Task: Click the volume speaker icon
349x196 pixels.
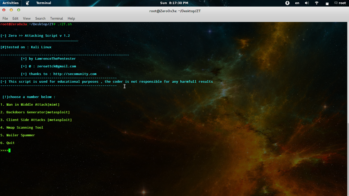Action: (307, 3)
